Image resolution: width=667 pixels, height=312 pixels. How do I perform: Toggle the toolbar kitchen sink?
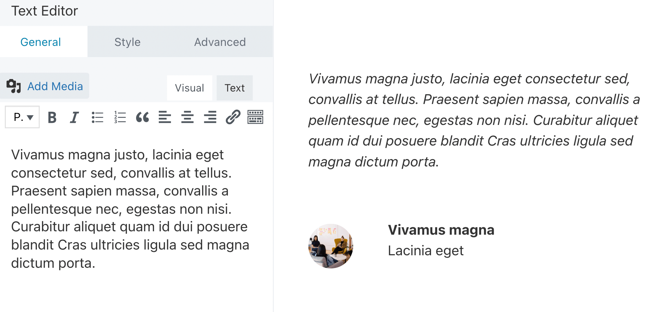[255, 118]
